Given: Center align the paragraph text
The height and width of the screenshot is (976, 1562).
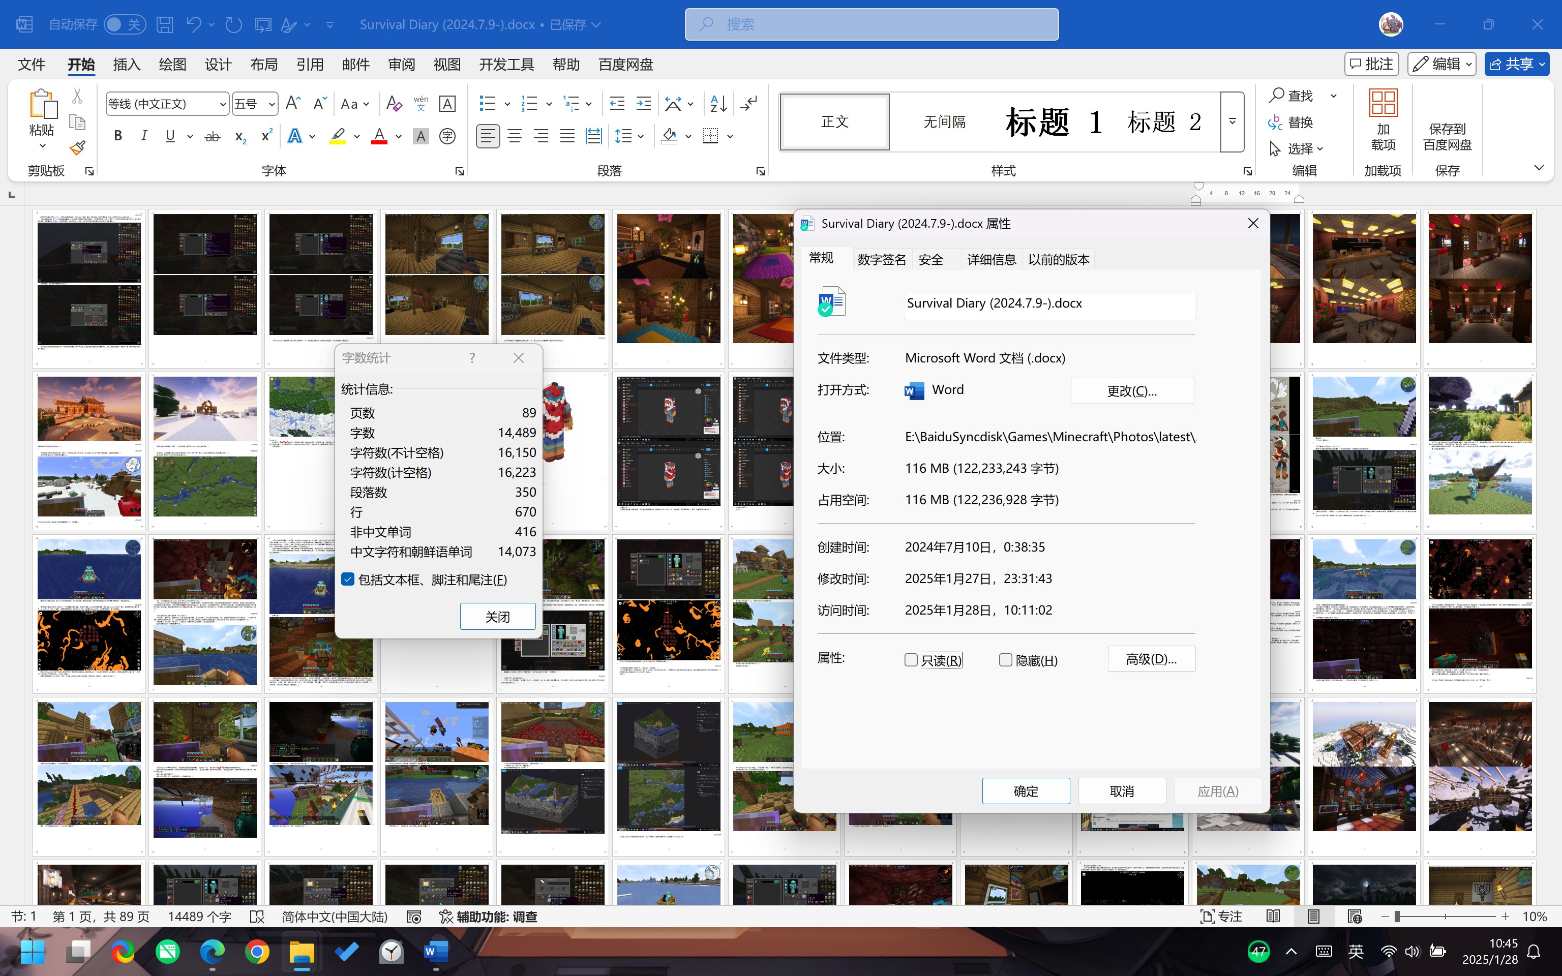Looking at the screenshot, I should point(515,136).
